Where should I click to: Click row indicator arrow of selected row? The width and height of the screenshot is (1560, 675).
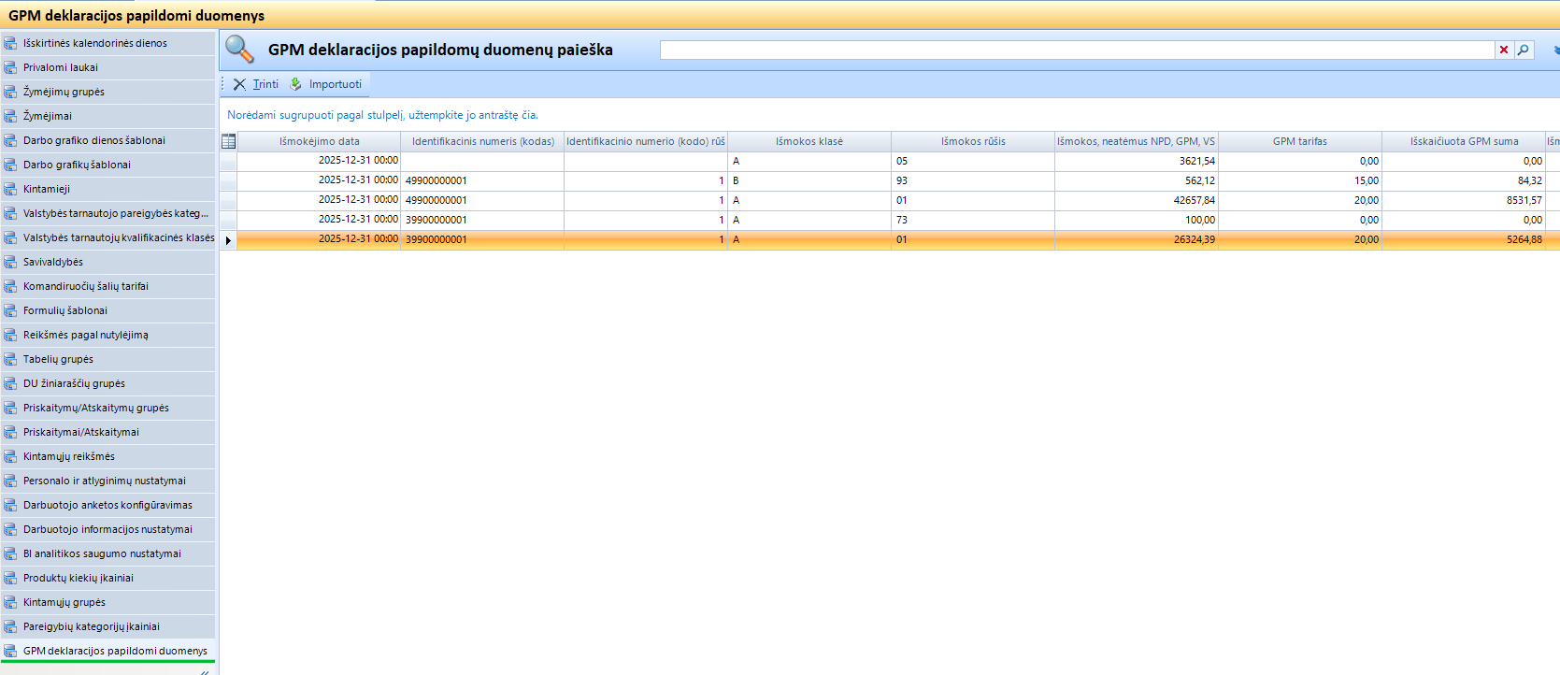tap(228, 240)
